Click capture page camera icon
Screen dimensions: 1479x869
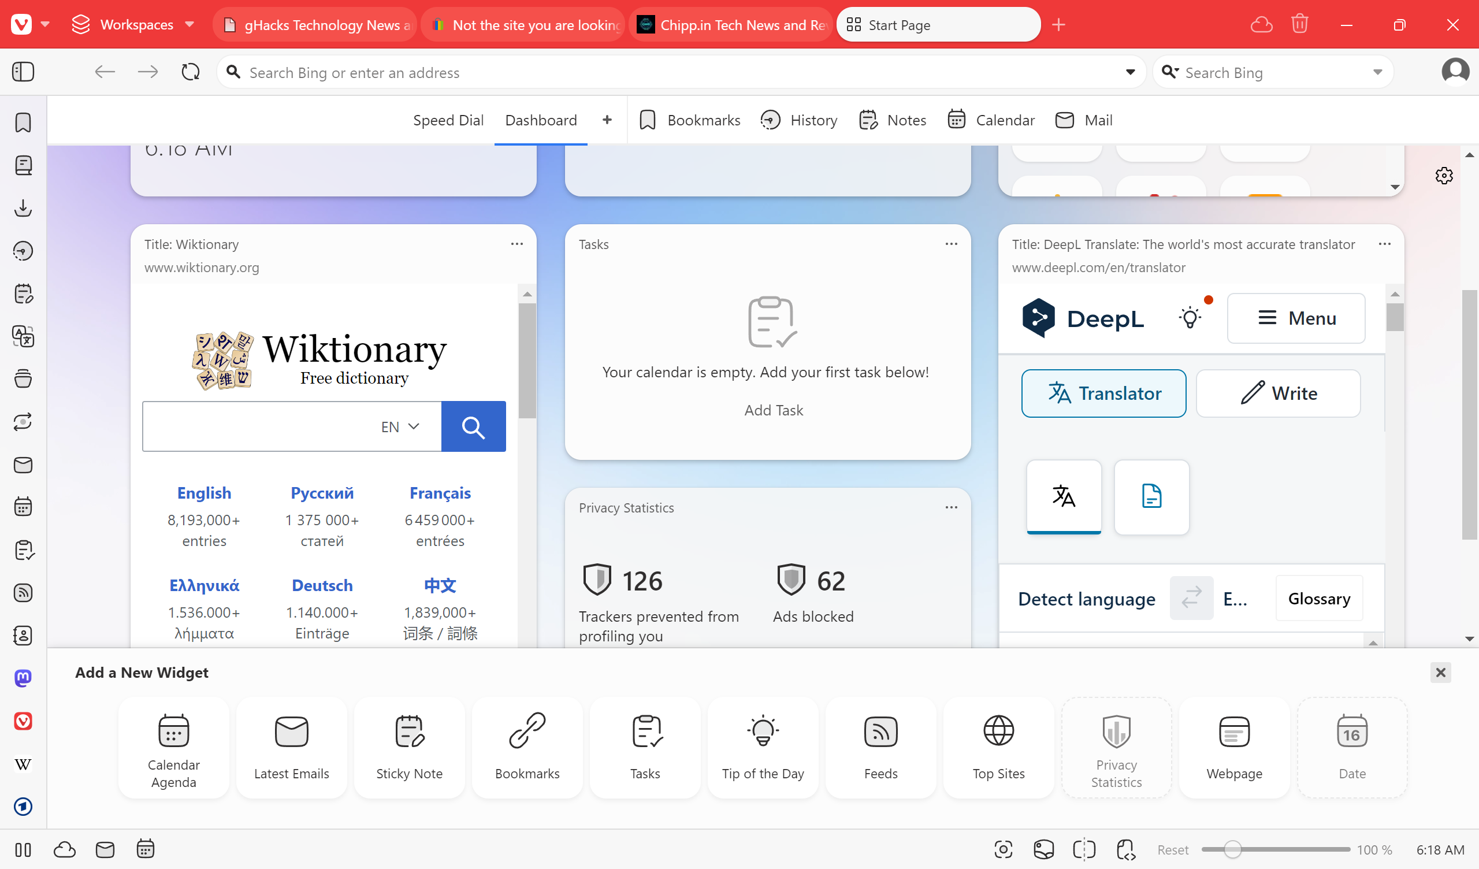point(1003,849)
